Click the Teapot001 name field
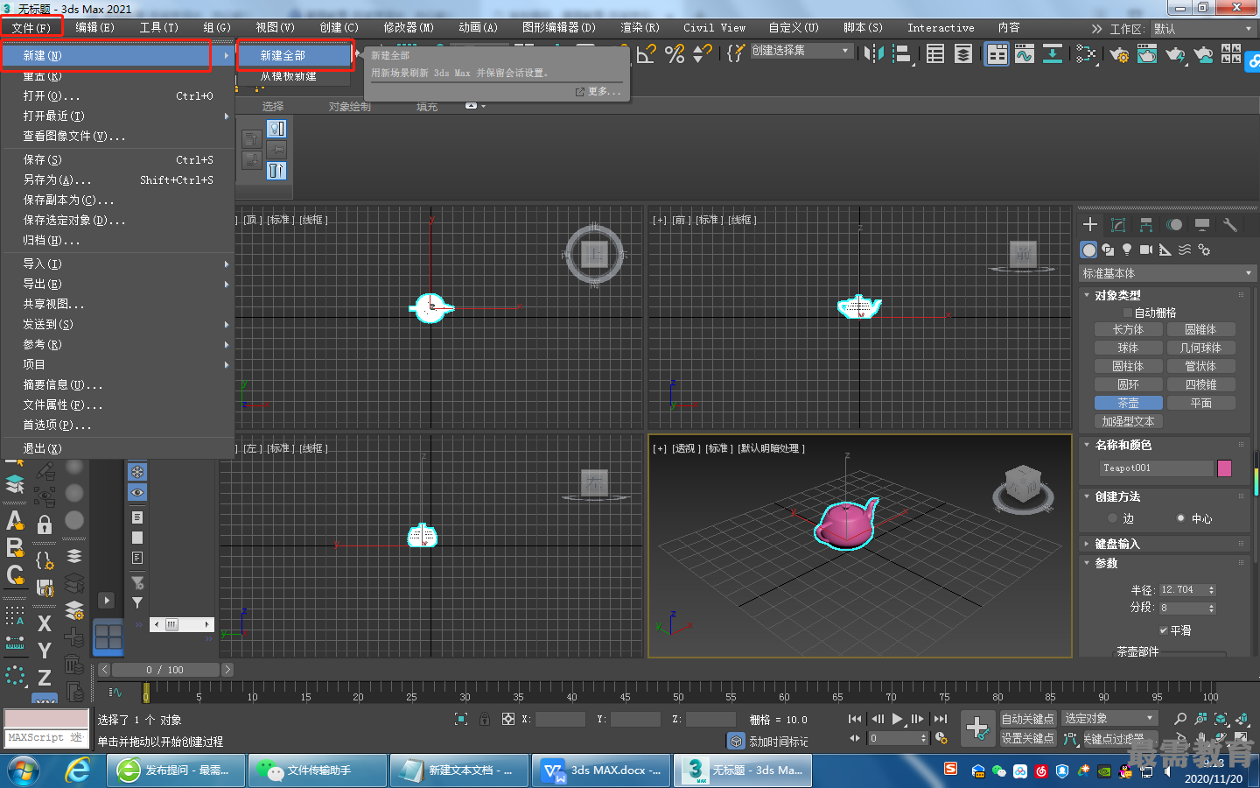This screenshot has width=1260, height=788. click(1156, 468)
